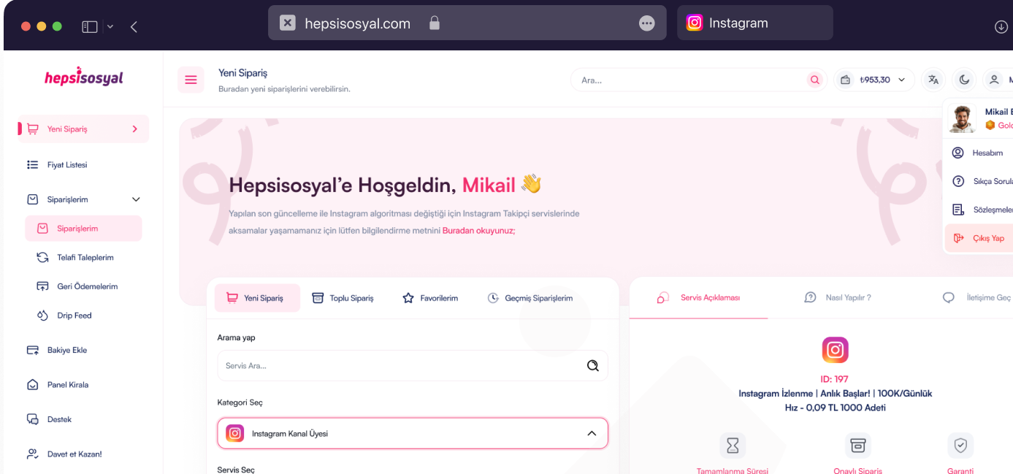This screenshot has height=474, width=1013.
Task: Switch to the Favorilerim tab
Action: 430,298
